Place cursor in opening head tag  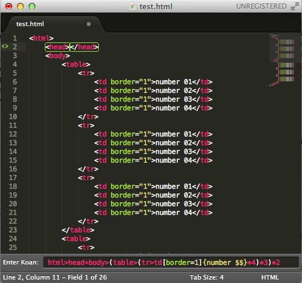[57, 47]
